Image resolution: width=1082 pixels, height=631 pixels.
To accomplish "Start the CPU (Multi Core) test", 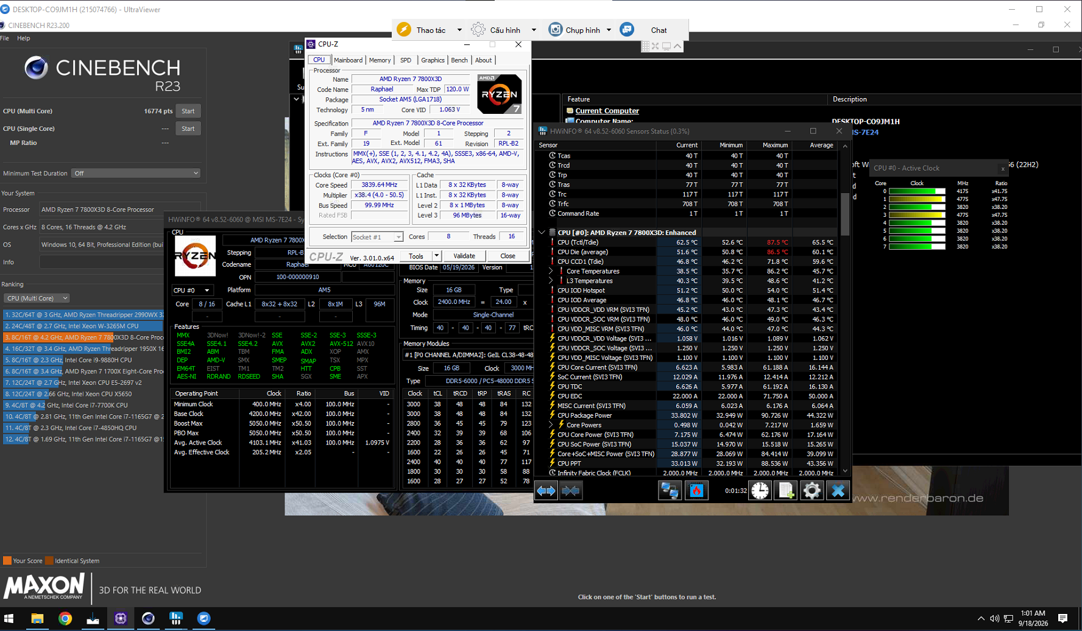I will [188, 111].
